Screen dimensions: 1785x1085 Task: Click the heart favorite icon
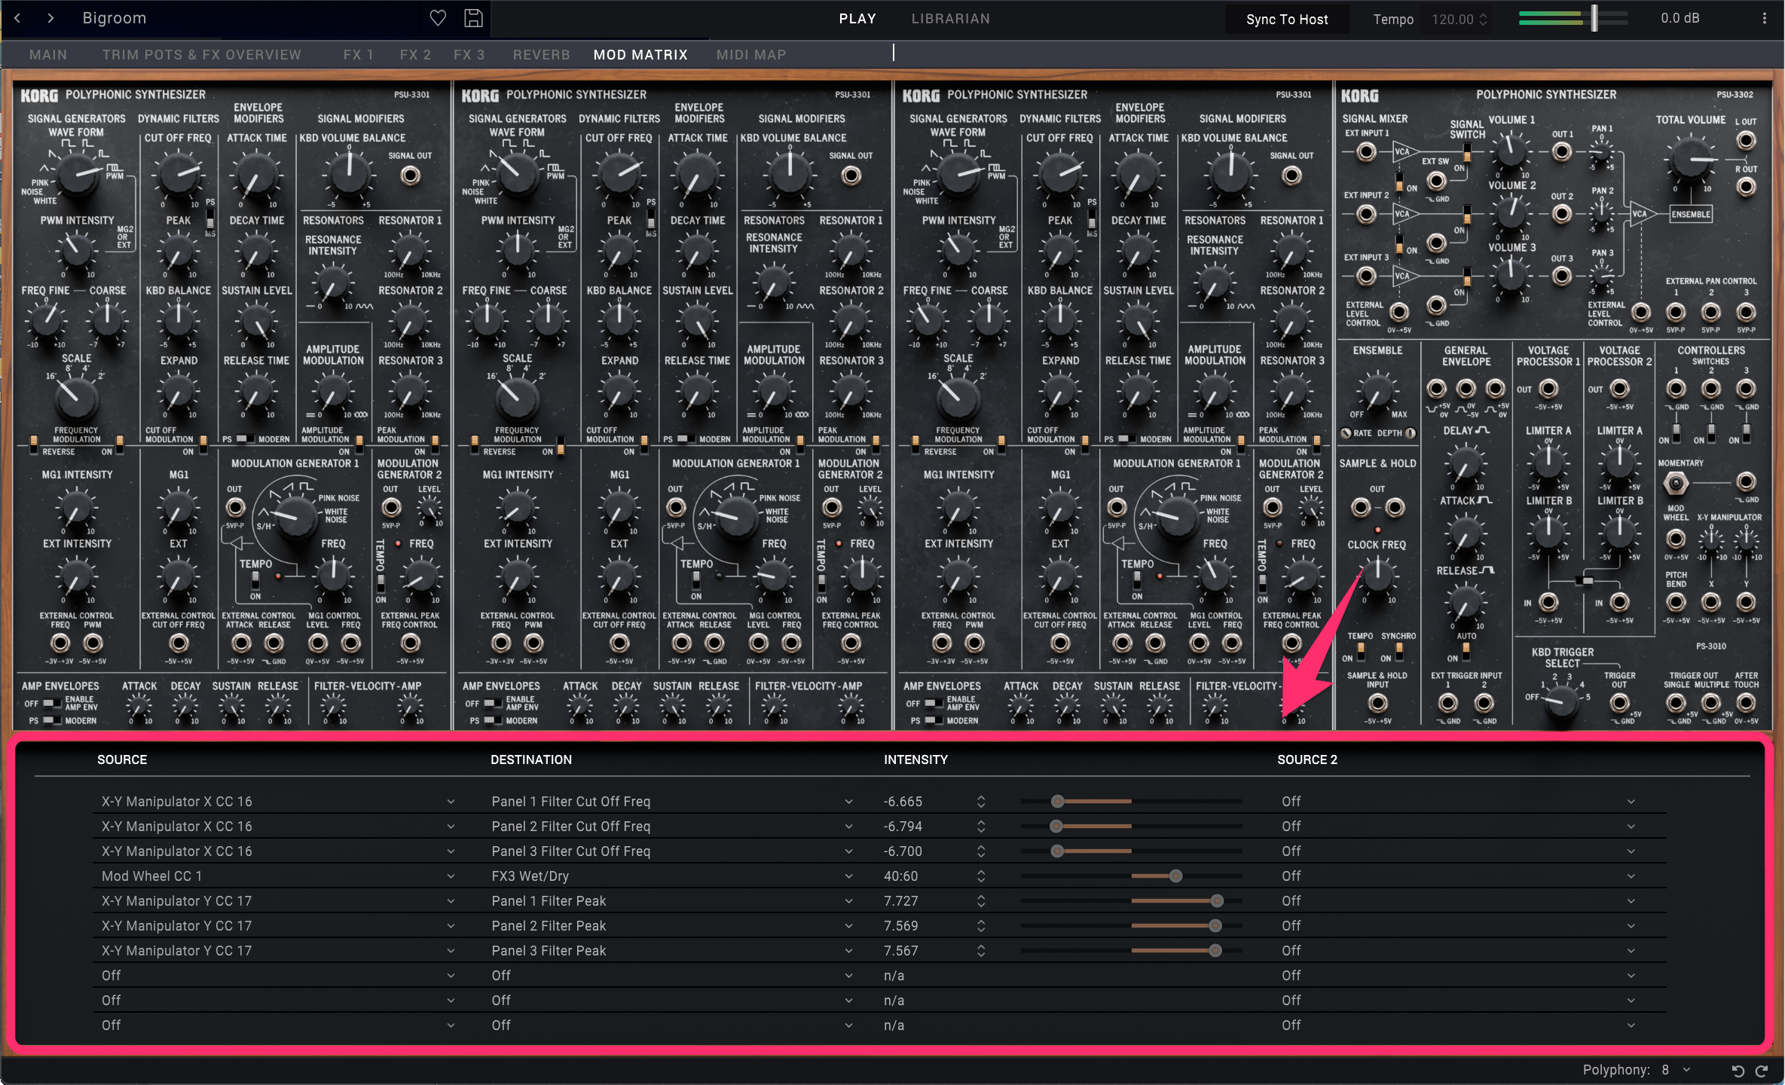pyautogui.click(x=438, y=18)
